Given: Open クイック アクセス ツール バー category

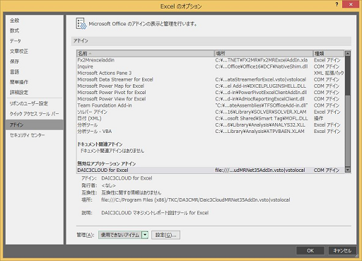Looking at the screenshot, I should click(35, 114).
